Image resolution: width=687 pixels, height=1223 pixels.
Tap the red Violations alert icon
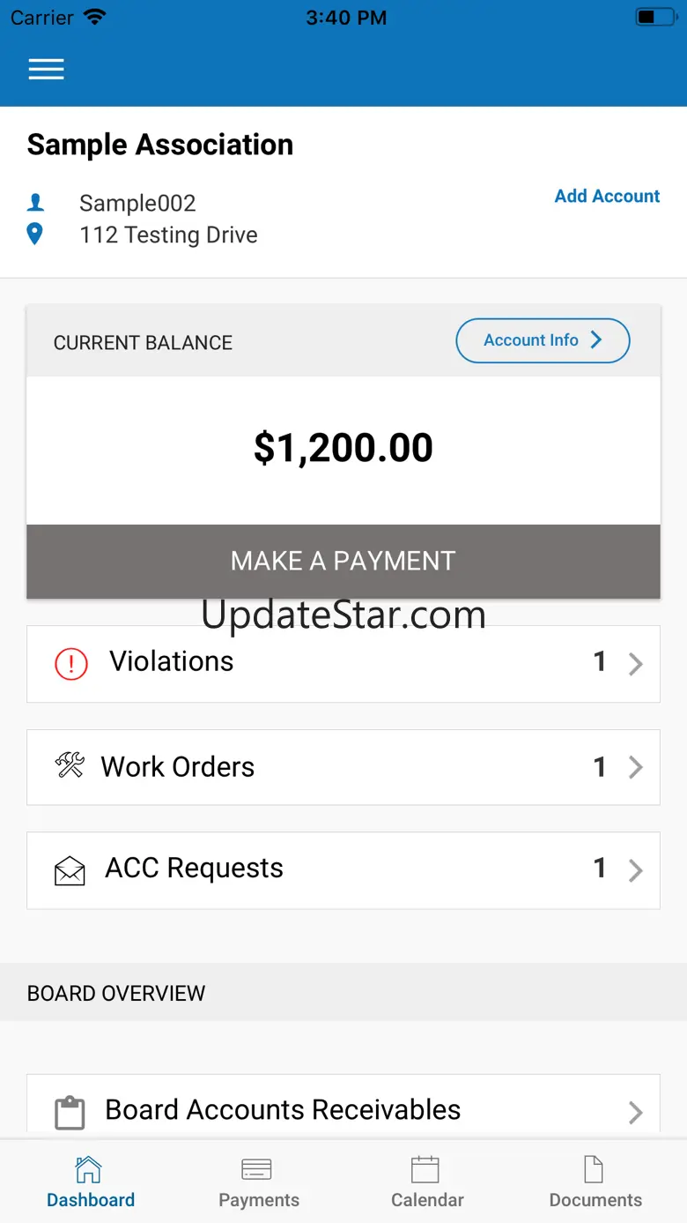(71, 663)
